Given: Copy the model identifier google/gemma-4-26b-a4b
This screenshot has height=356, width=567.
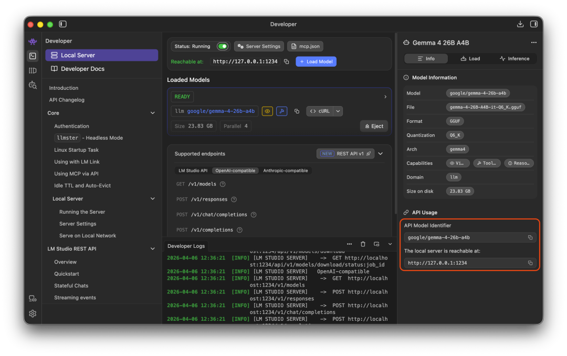Looking at the screenshot, I should coord(530,237).
